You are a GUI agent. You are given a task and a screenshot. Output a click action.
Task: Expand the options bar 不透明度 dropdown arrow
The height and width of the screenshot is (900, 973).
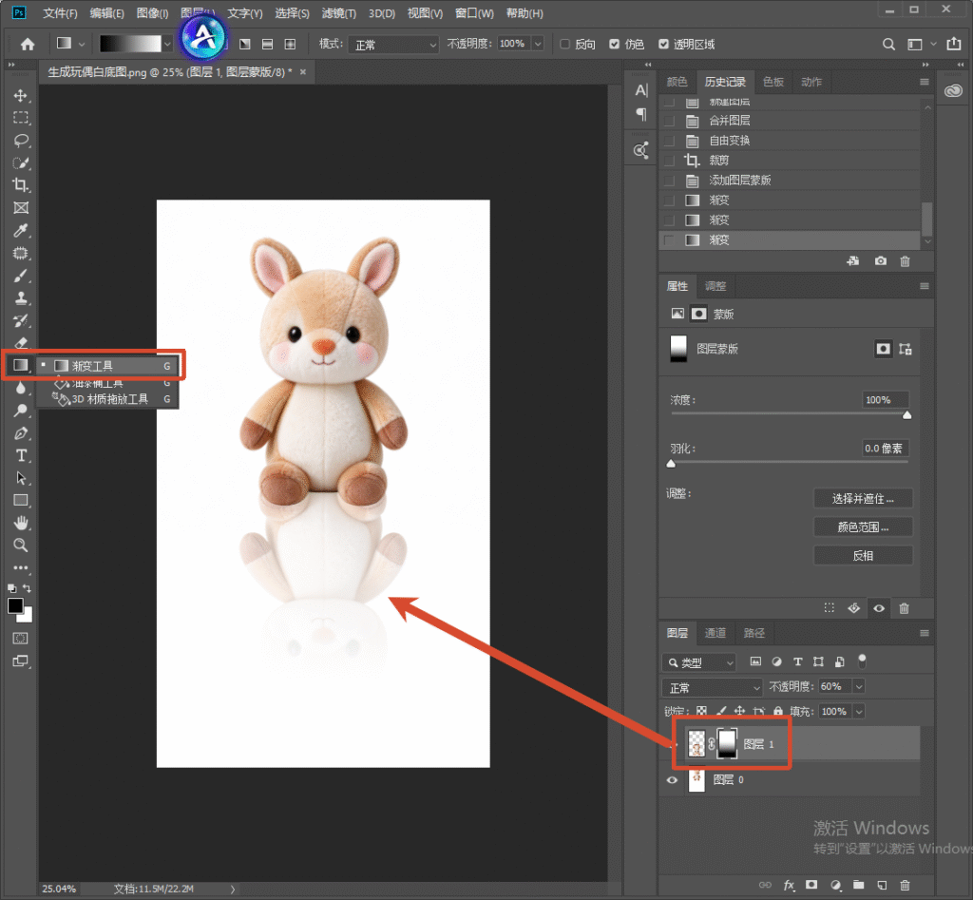point(538,44)
